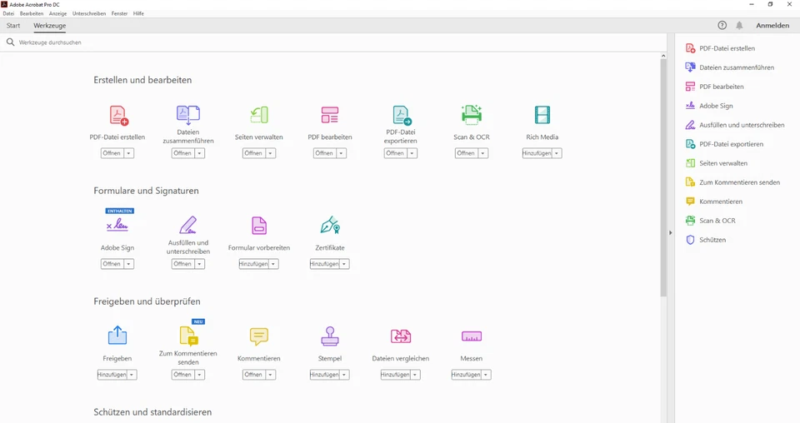Click the Anmelden sign-in button

point(772,26)
